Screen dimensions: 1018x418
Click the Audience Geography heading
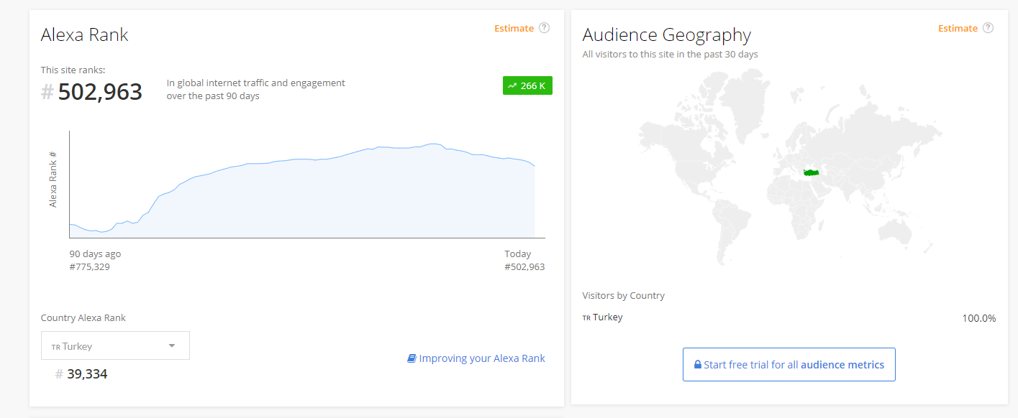(666, 35)
